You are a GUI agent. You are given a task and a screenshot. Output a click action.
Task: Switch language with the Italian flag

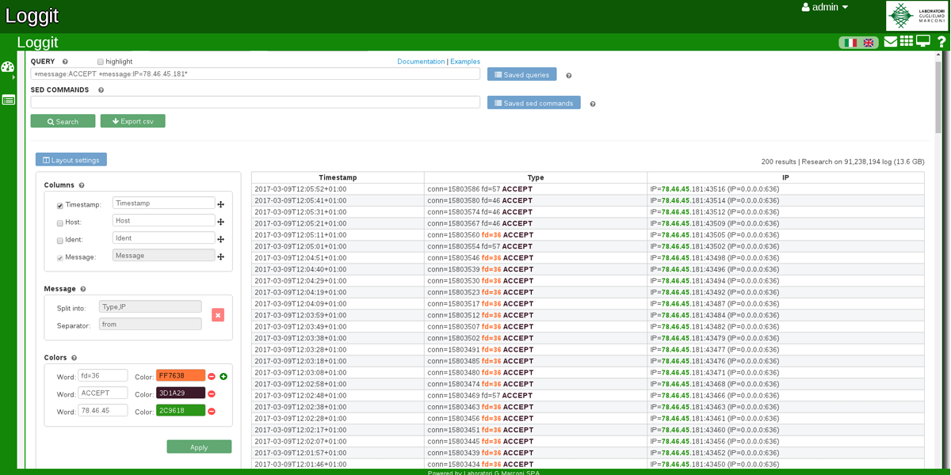coord(850,43)
